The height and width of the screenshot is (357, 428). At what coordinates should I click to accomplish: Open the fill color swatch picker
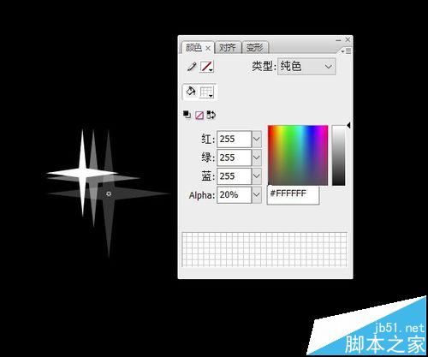click(206, 92)
